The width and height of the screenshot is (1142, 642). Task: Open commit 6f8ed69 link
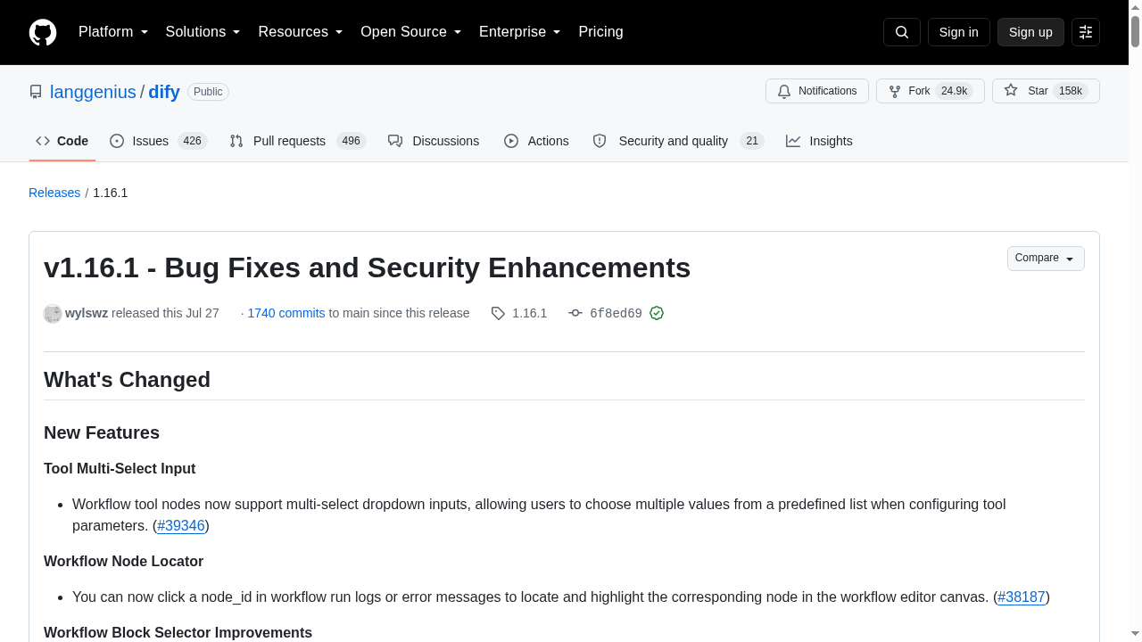(x=616, y=313)
